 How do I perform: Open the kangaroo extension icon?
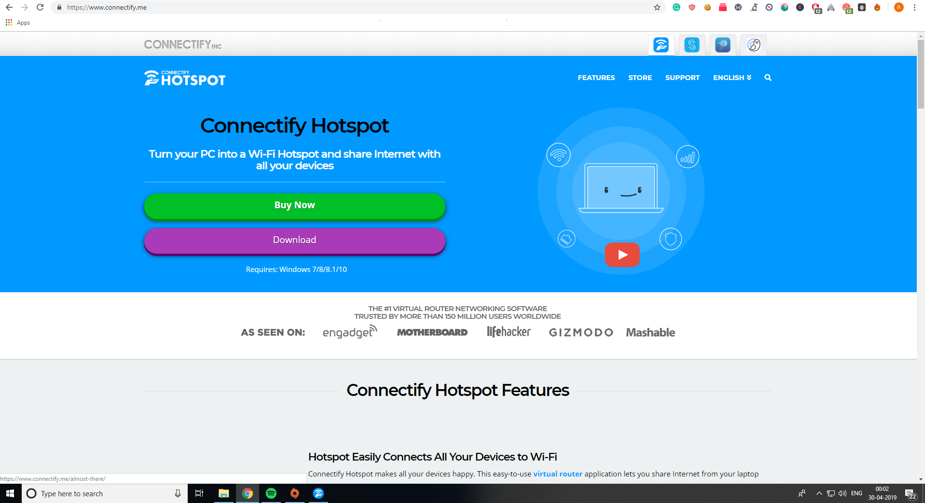pos(754,7)
